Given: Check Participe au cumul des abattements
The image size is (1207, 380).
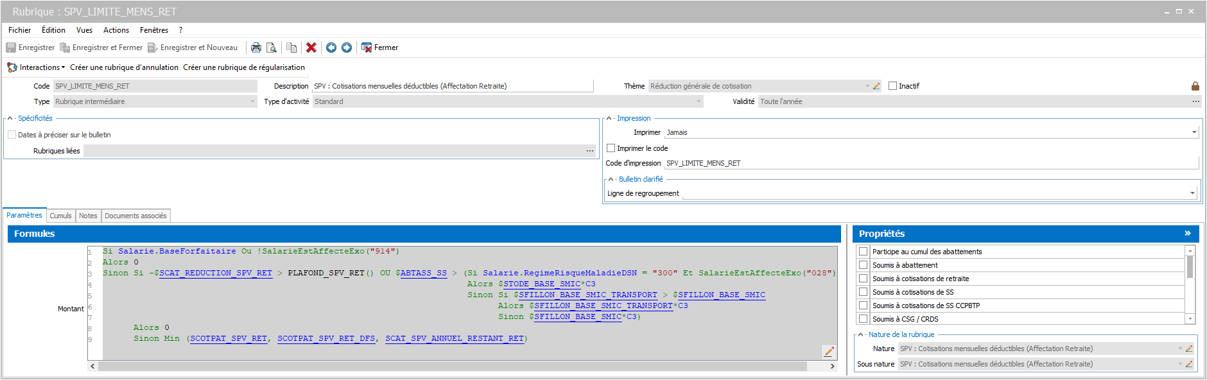Looking at the screenshot, I should [x=864, y=252].
